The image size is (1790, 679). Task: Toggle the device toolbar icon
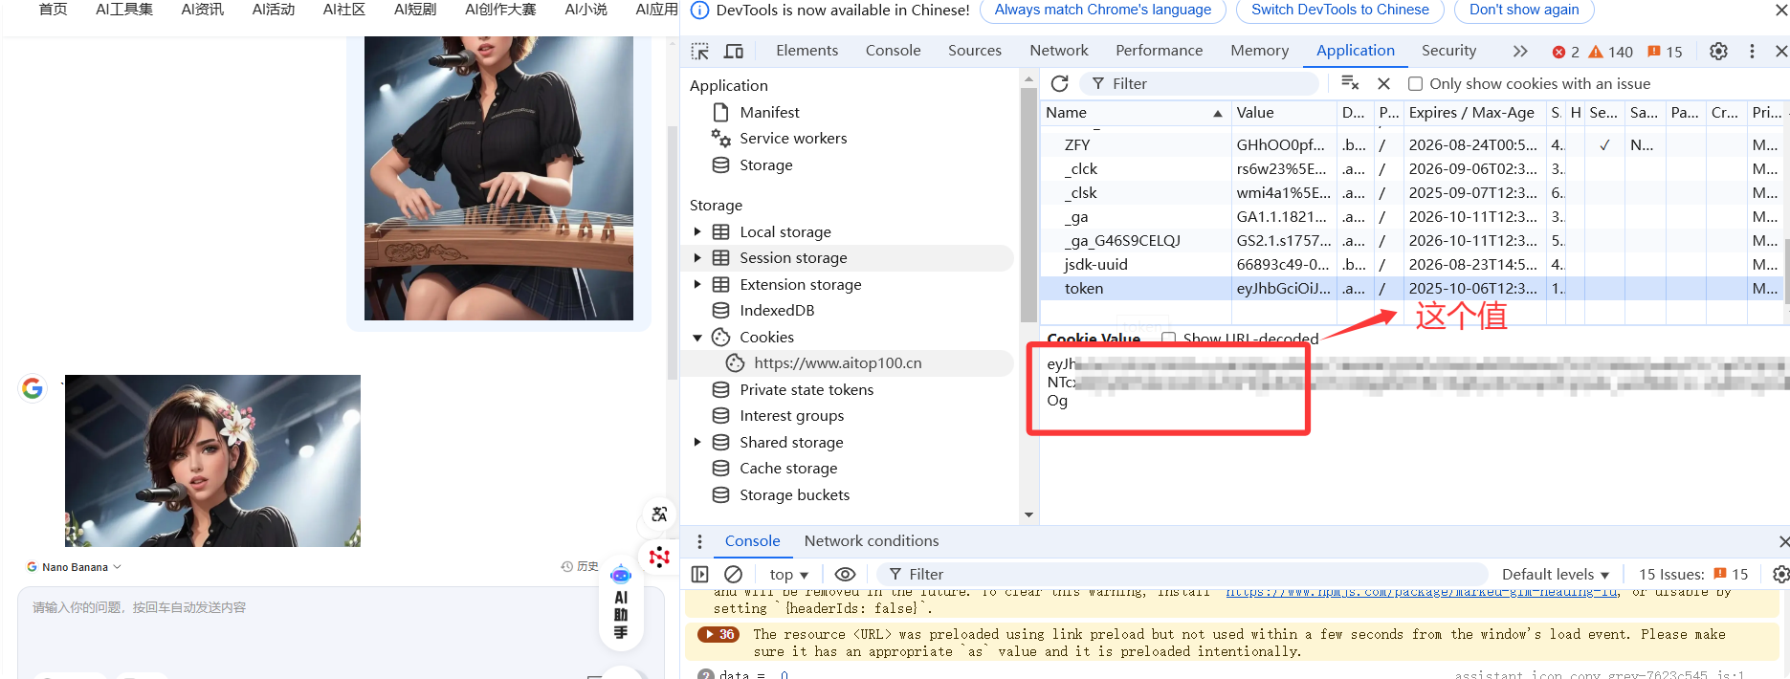734,51
